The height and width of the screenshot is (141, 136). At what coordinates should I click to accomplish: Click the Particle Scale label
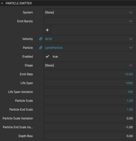[24, 101]
